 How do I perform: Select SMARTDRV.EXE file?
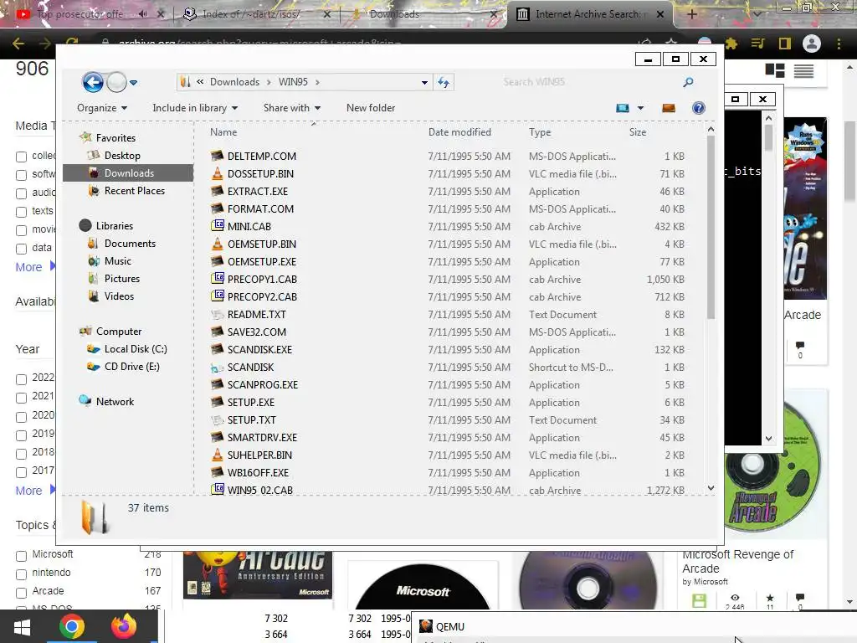262,437
